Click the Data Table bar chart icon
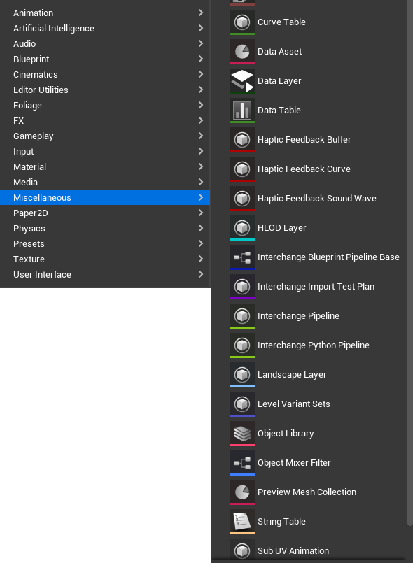This screenshot has height=563, width=413. pyautogui.click(x=242, y=111)
